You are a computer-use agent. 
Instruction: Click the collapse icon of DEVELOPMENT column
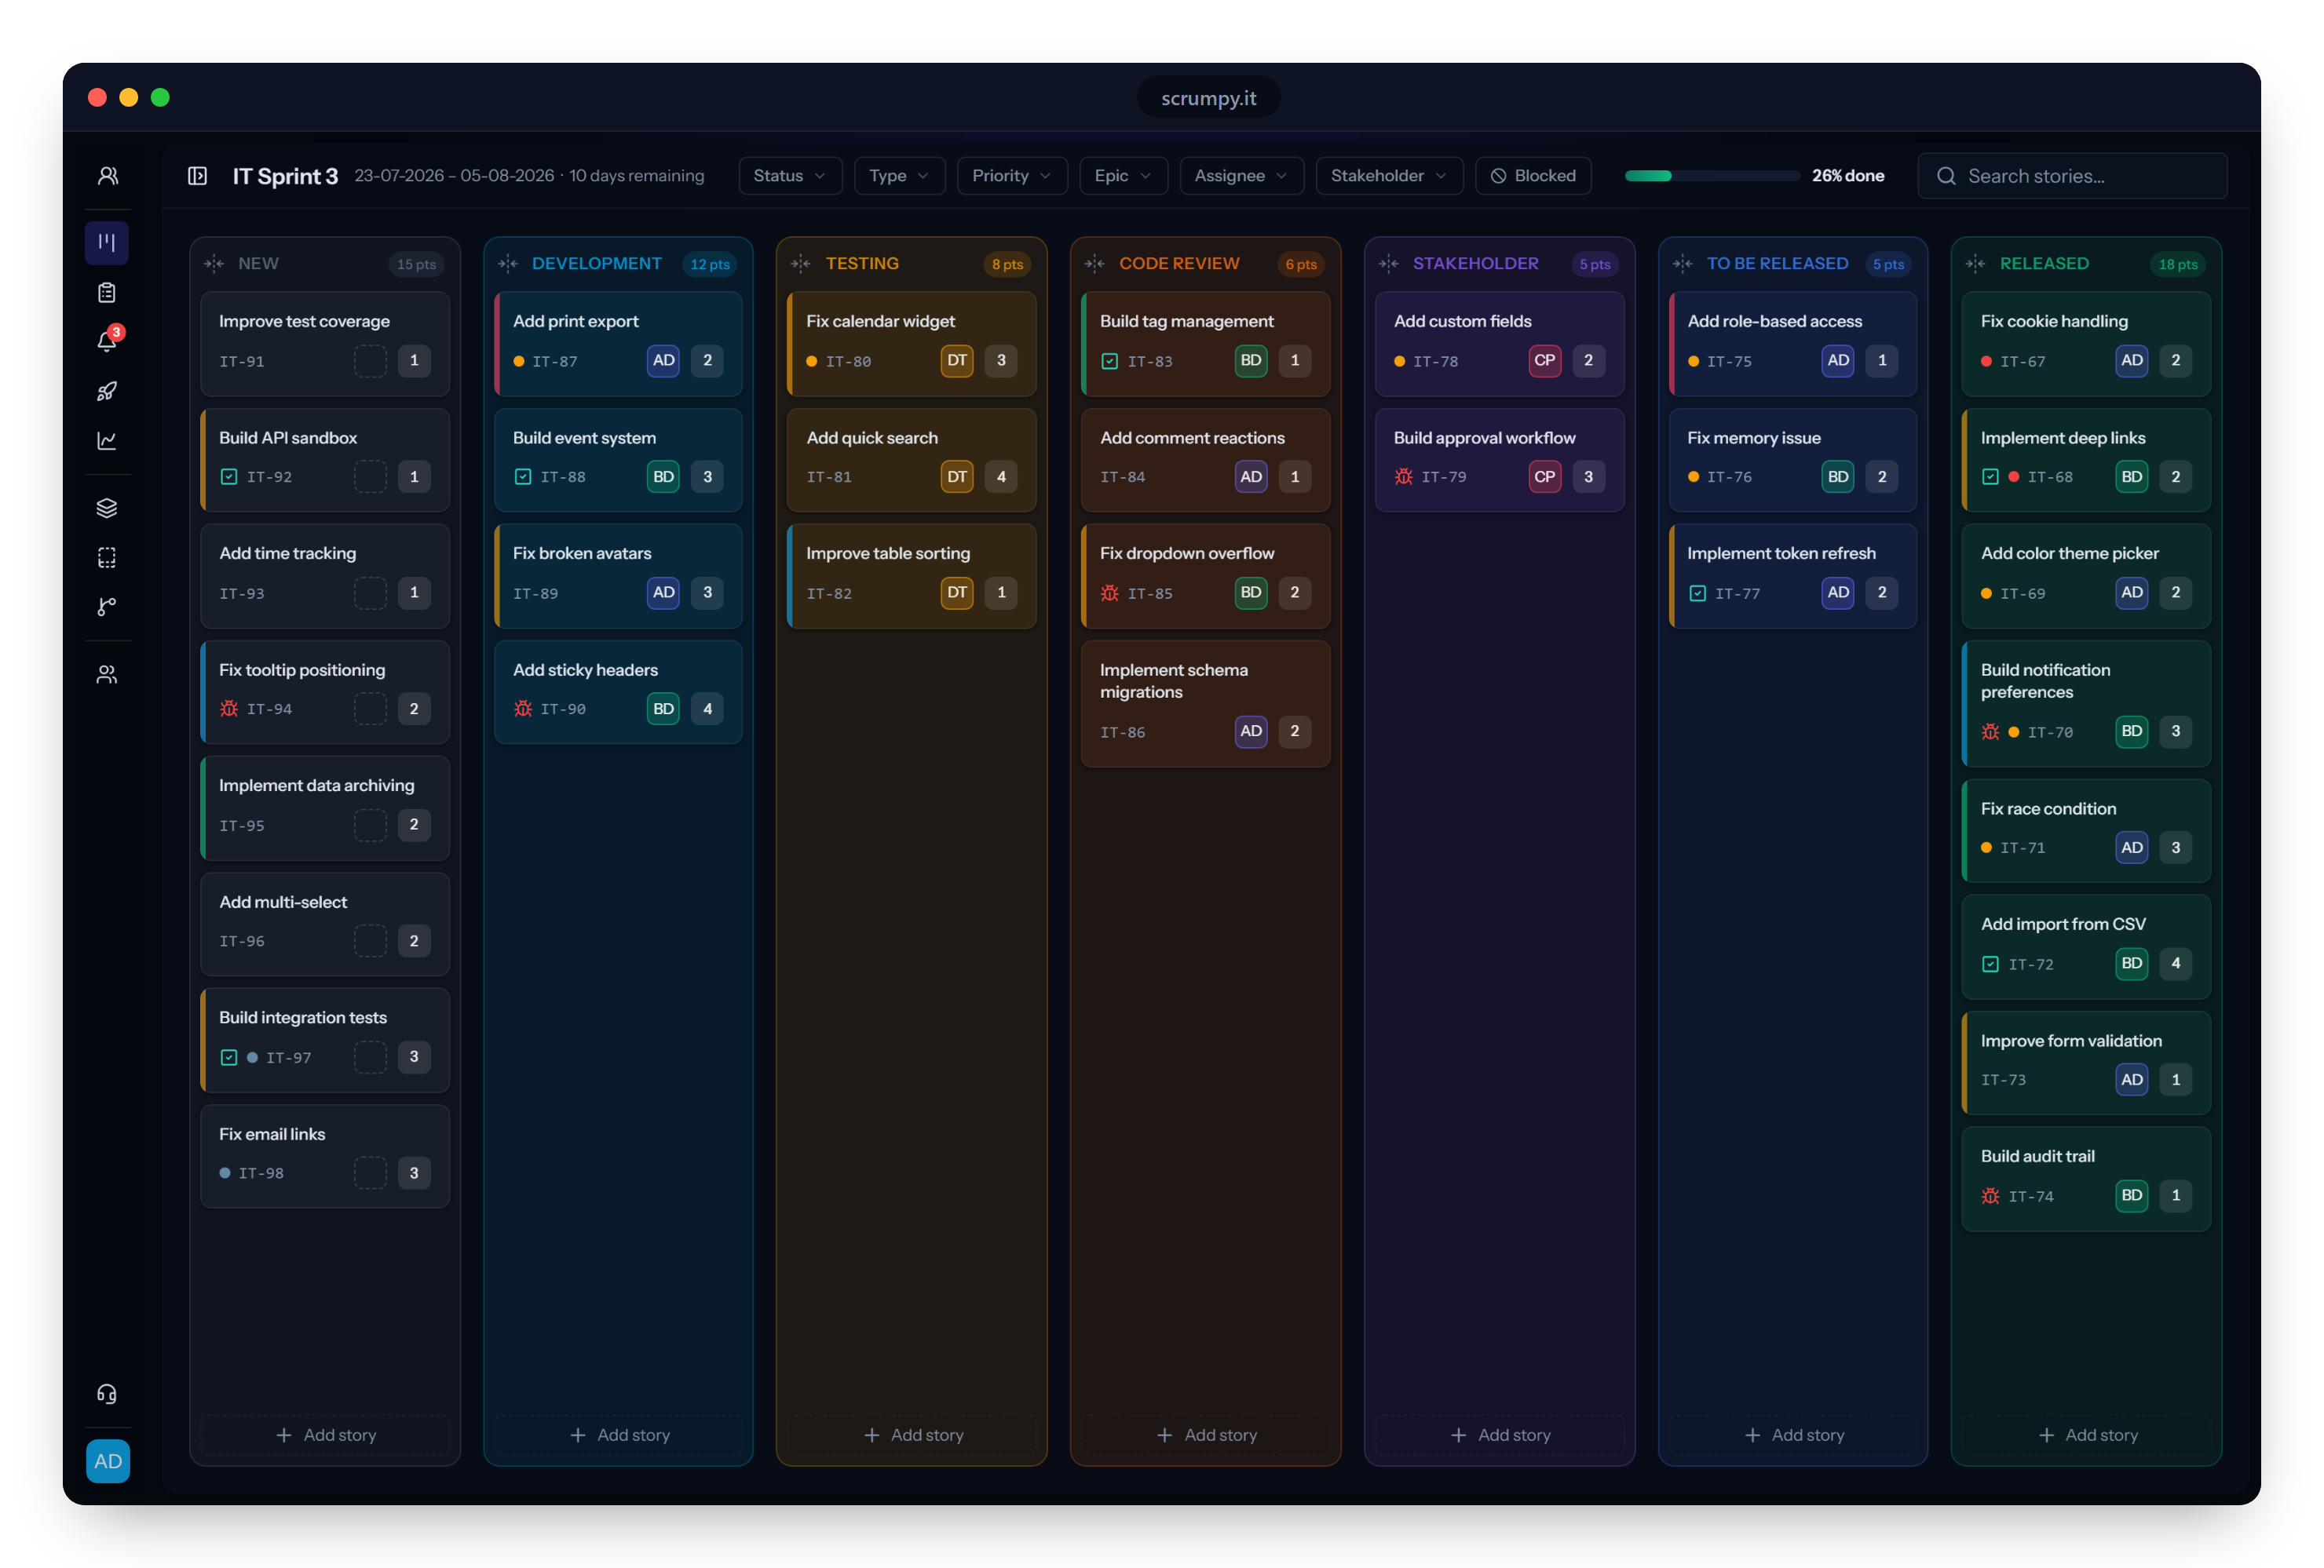[x=508, y=264]
